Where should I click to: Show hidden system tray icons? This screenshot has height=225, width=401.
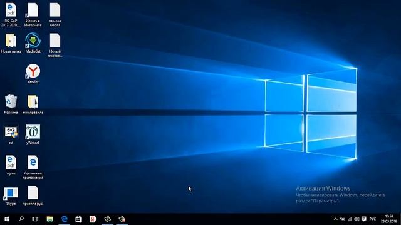tap(336, 219)
